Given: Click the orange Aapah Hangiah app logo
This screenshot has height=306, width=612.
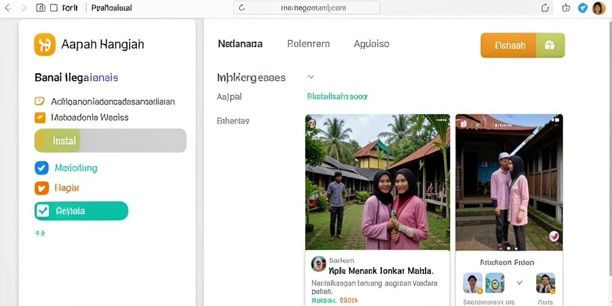Looking at the screenshot, I should (45, 44).
